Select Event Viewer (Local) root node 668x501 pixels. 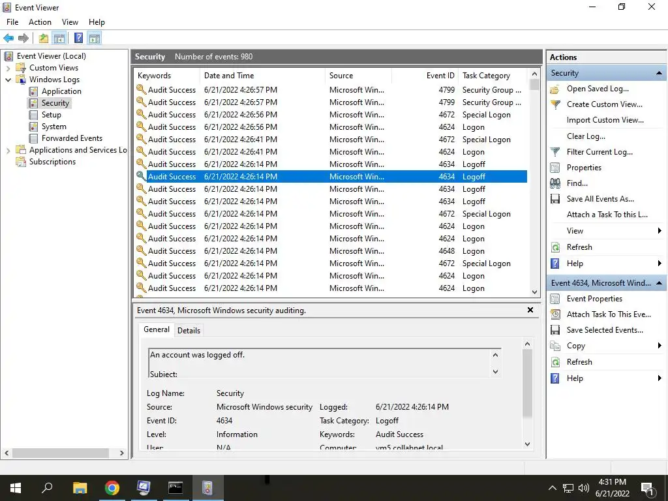click(x=51, y=56)
